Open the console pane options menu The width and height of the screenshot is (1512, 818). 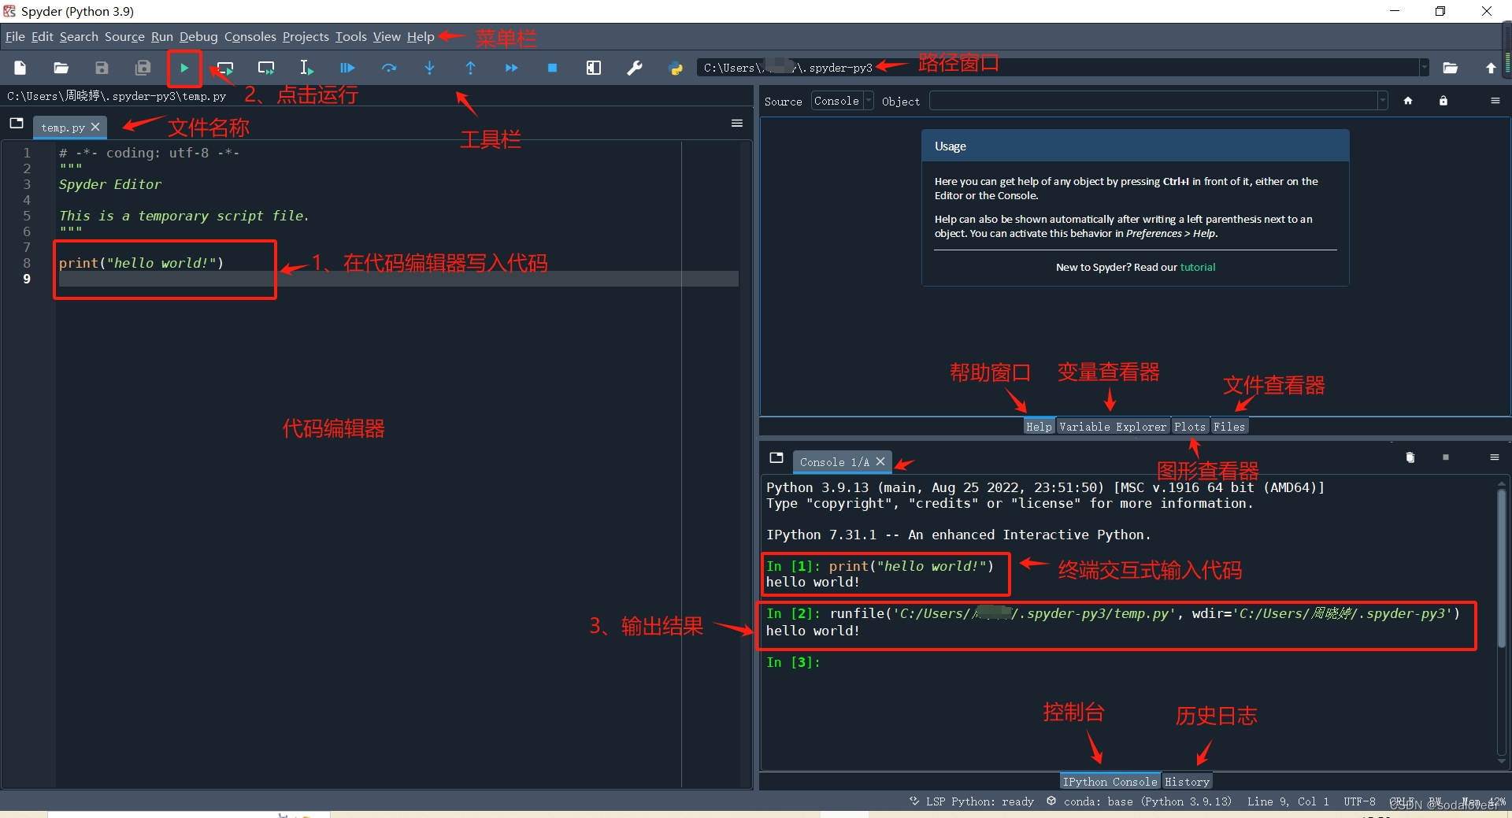1495,457
